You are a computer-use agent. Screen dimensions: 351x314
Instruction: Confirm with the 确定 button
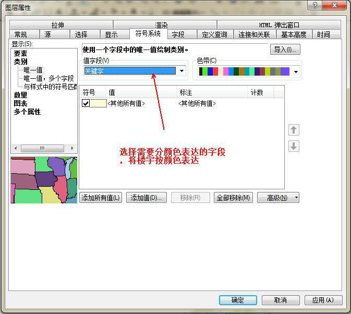point(238,300)
